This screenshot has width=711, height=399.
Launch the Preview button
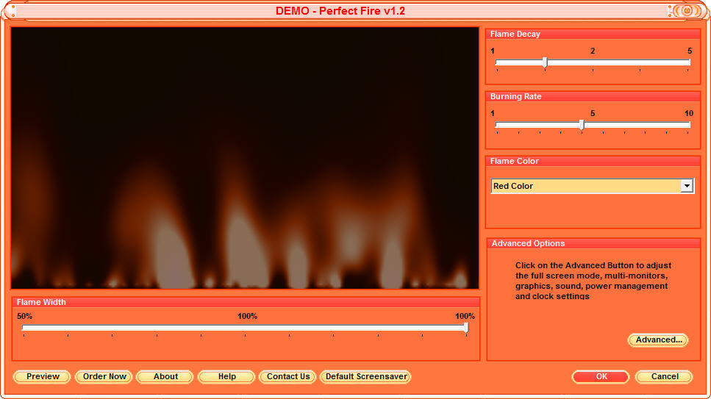click(x=42, y=376)
